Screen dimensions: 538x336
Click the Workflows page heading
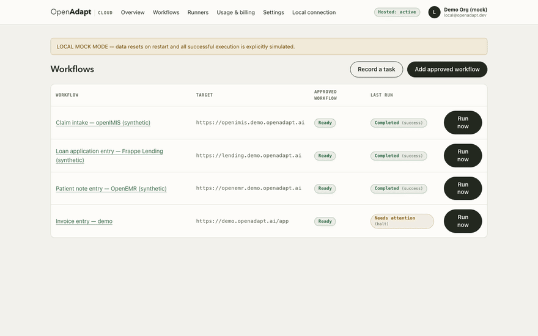(x=72, y=69)
